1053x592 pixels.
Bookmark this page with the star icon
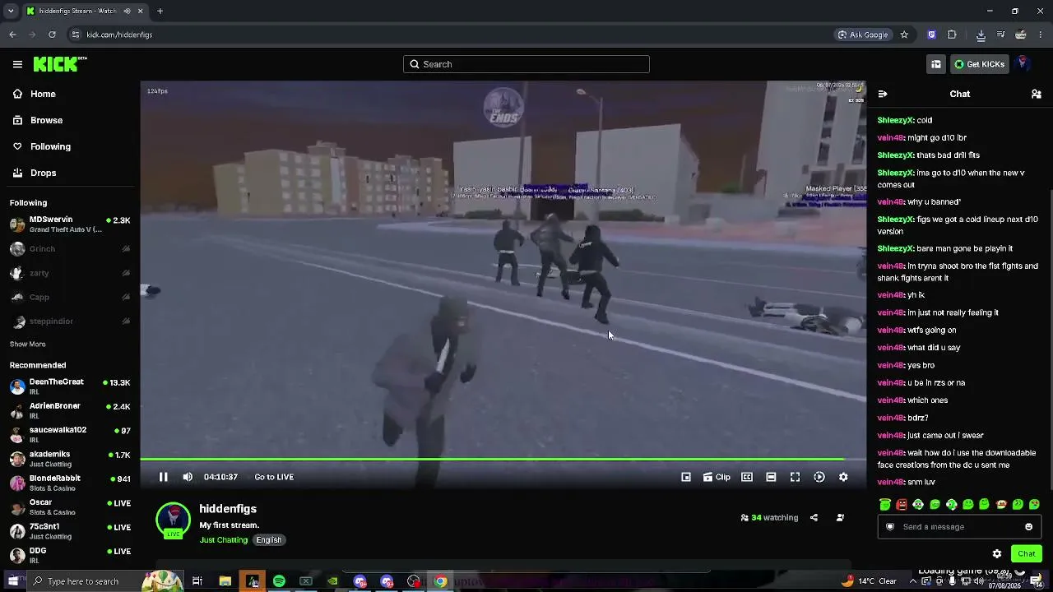pyautogui.click(x=904, y=35)
